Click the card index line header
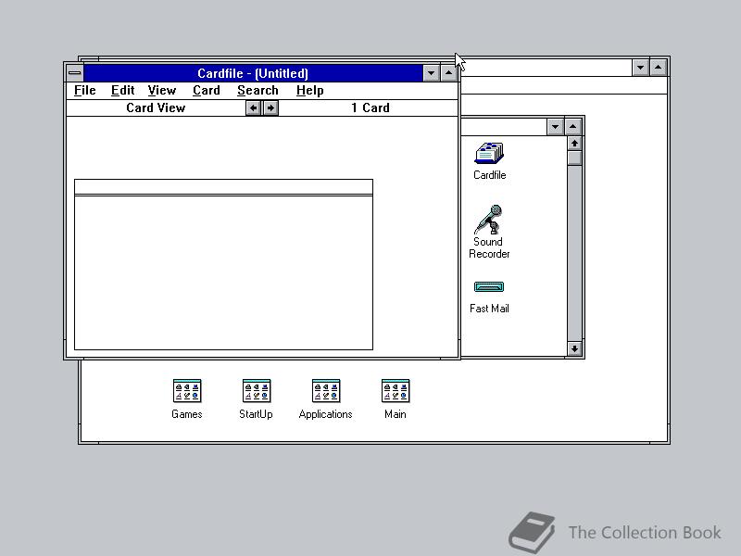This screenshot has height=556, width=741. [x=223, y=187]
